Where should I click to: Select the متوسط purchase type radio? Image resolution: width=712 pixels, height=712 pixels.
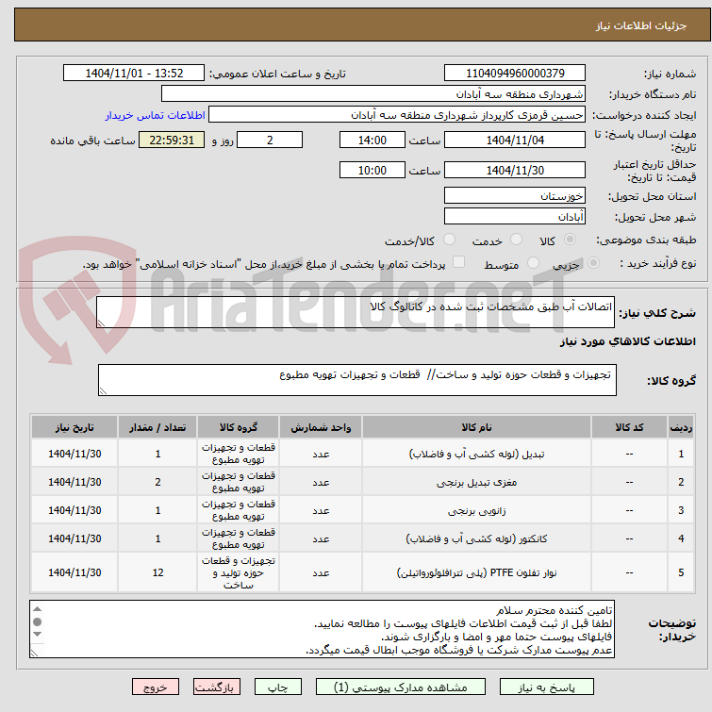[x=533, y=263]
